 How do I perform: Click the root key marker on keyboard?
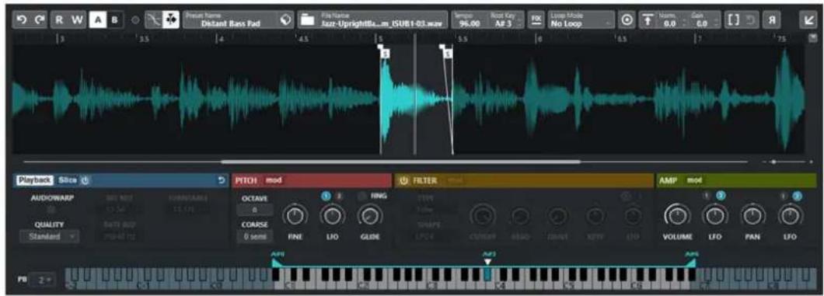487,261
